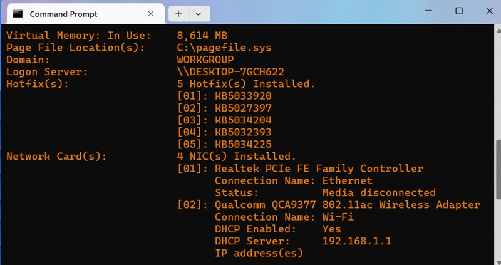Open a new tab with the plus button
This screenshot has height=265, width=501.
pos(178,13)
